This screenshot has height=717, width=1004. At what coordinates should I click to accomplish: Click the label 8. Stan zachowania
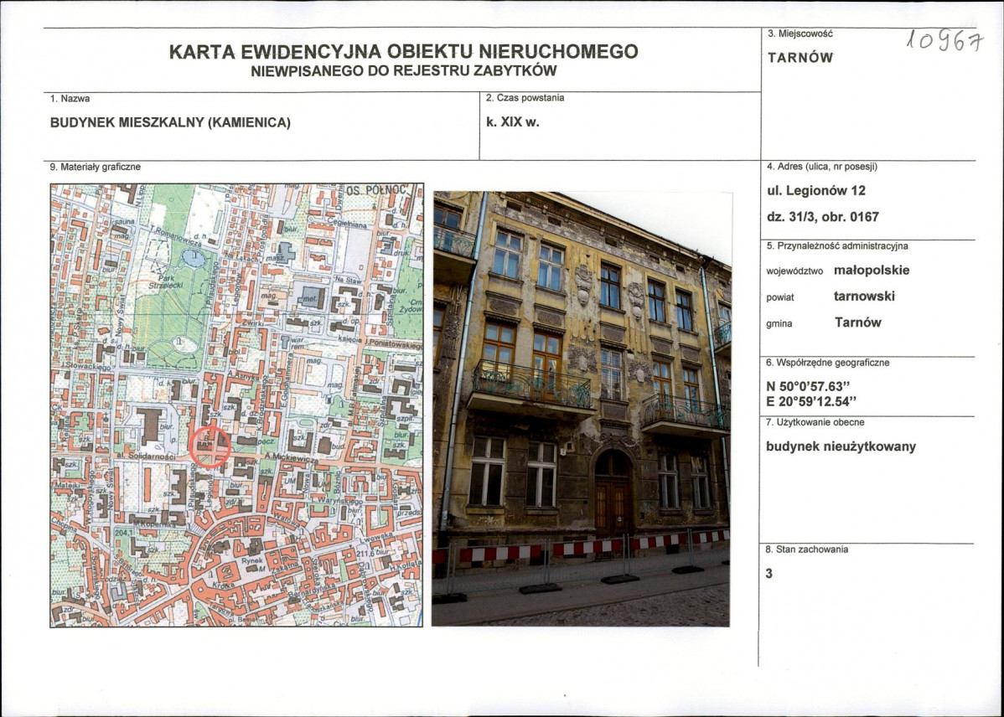(x=807, y=549)
